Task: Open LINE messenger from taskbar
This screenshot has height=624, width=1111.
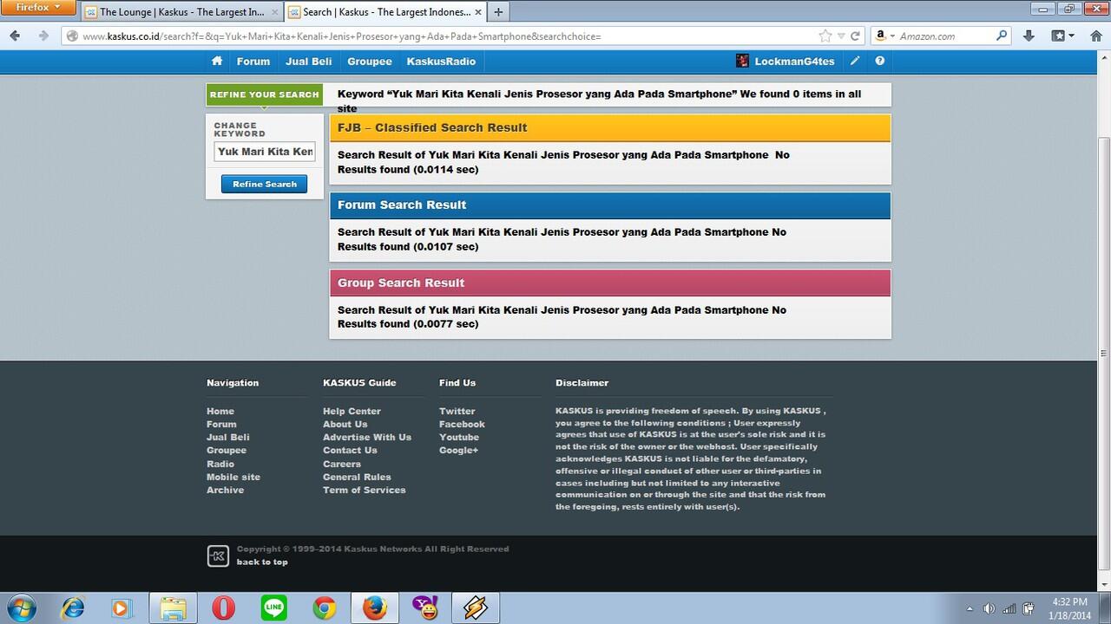Action: click(273, 608)
